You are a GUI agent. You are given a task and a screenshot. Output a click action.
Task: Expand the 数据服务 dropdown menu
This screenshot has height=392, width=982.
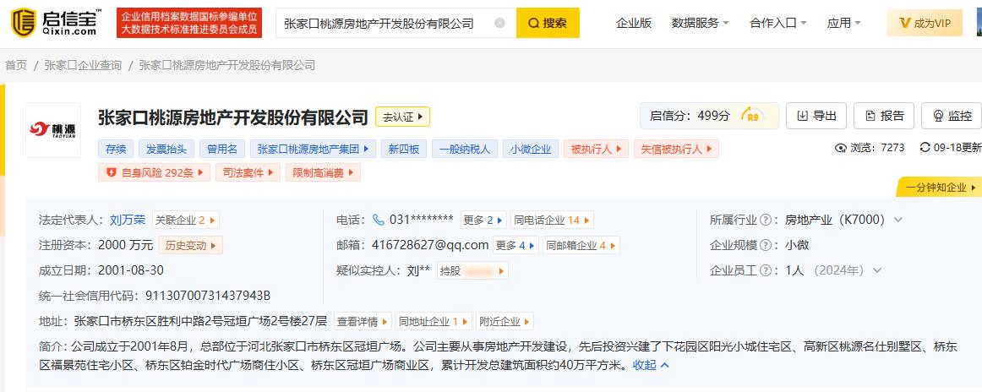coord(701,23)
